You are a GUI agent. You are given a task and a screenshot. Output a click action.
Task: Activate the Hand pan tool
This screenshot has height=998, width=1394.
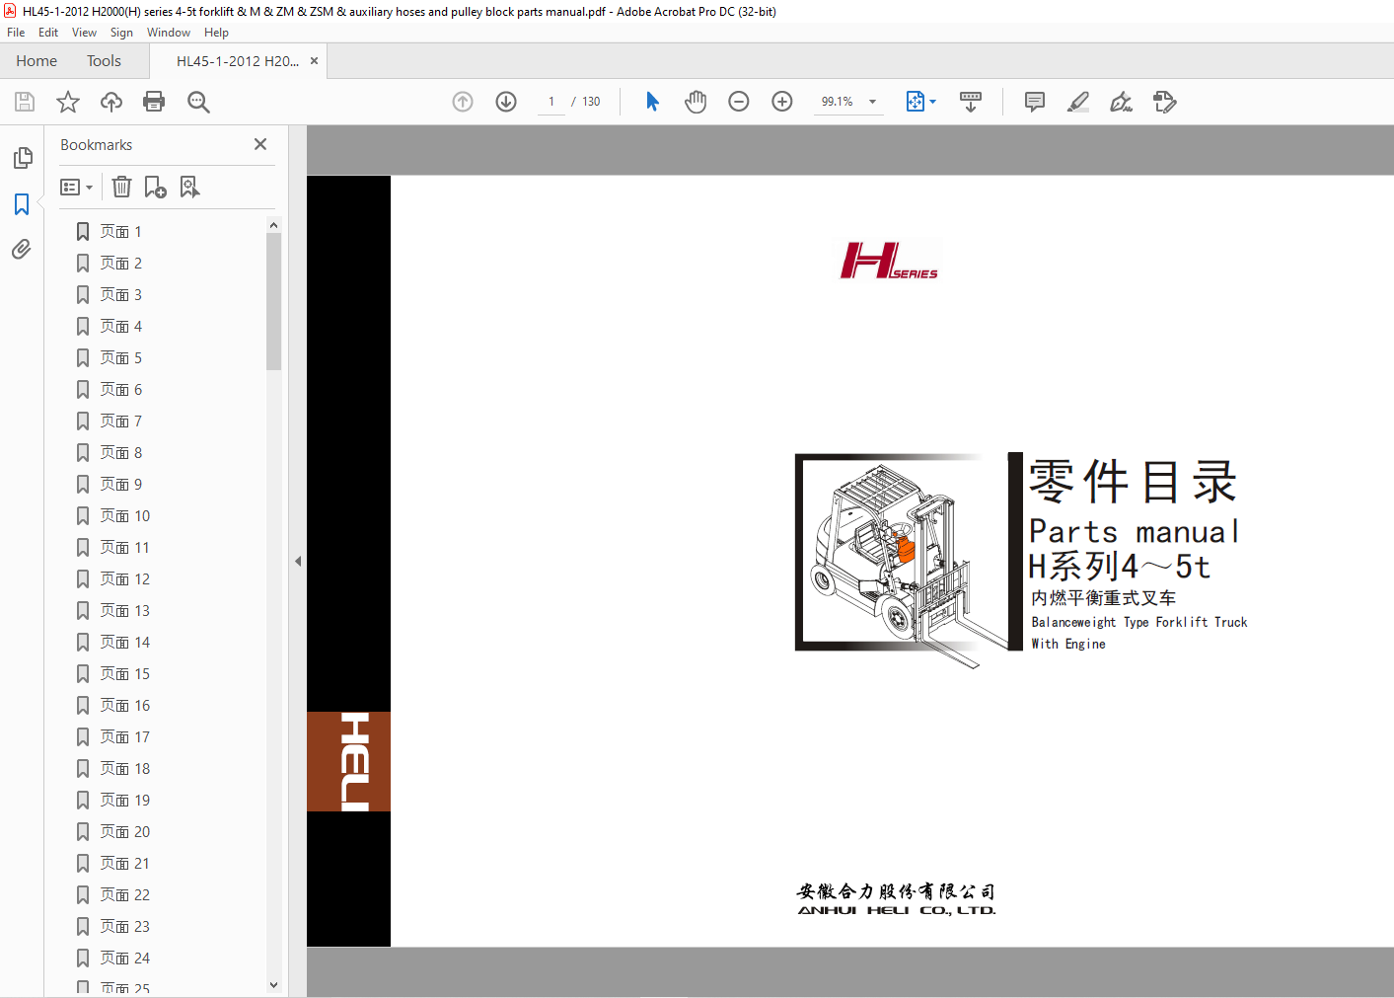(696, 102)
